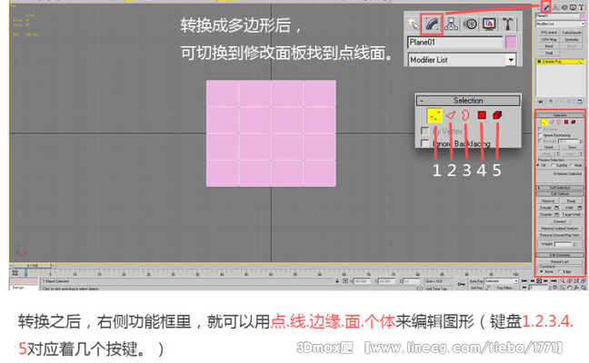589x363 pixels.
Task: Click Remove Isolated Vertices button
Action: [x=560, y=229]
